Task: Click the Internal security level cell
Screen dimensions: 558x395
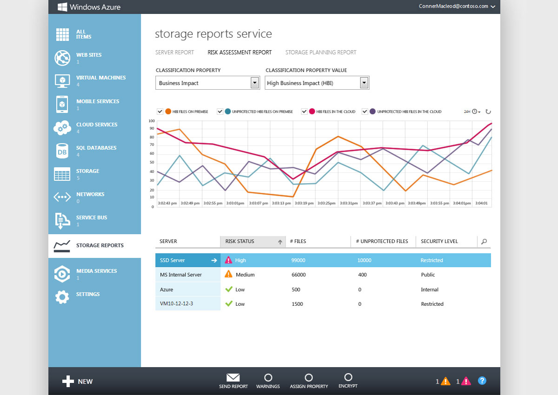Action: [430, 290]
